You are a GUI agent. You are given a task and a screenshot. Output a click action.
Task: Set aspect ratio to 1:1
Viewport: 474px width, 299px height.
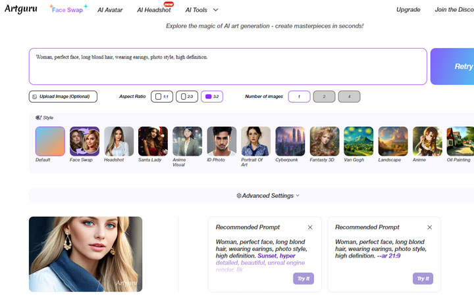tap(162, 97)
